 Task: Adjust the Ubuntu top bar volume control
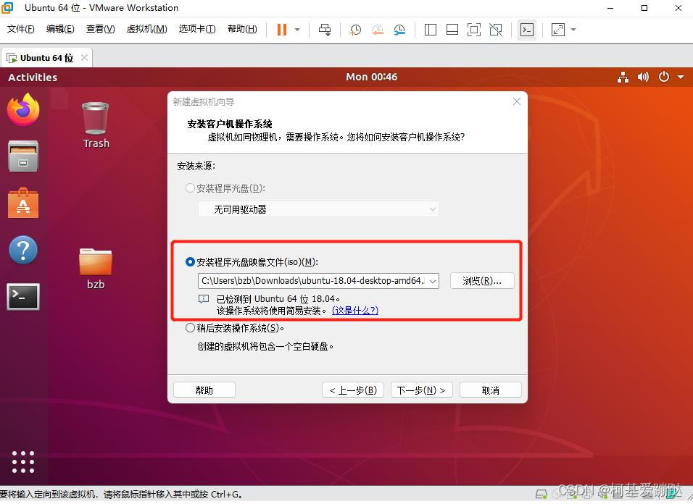643,77
